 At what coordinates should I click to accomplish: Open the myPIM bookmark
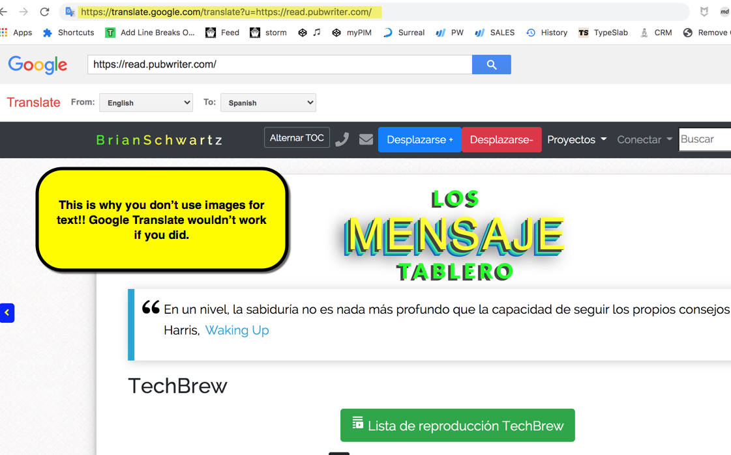(351, 33)
